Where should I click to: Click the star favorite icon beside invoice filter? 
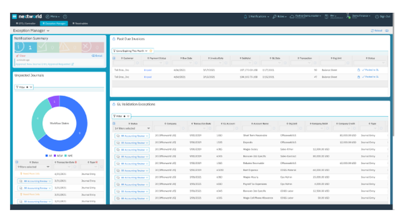[x=151, y=51]
